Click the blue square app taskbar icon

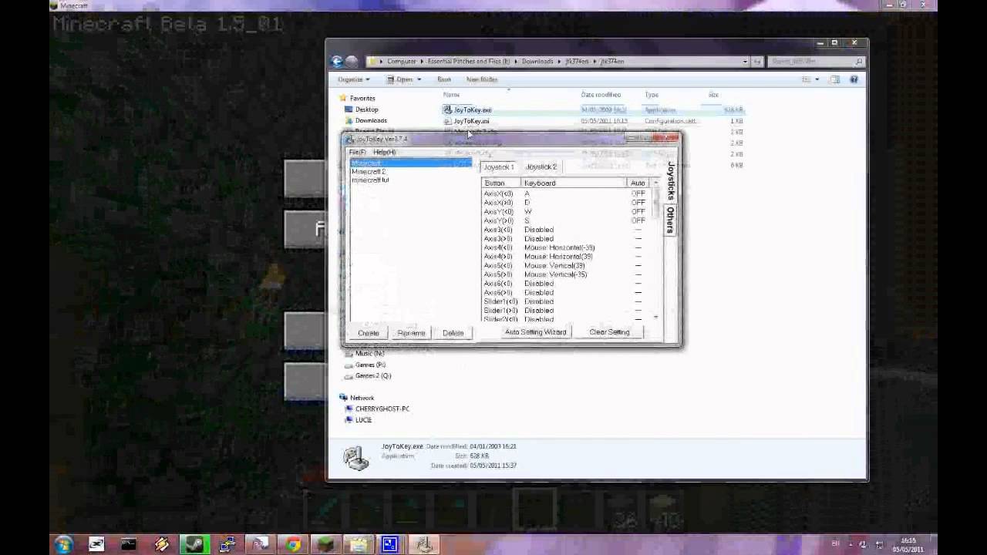(x=390, y=544)
